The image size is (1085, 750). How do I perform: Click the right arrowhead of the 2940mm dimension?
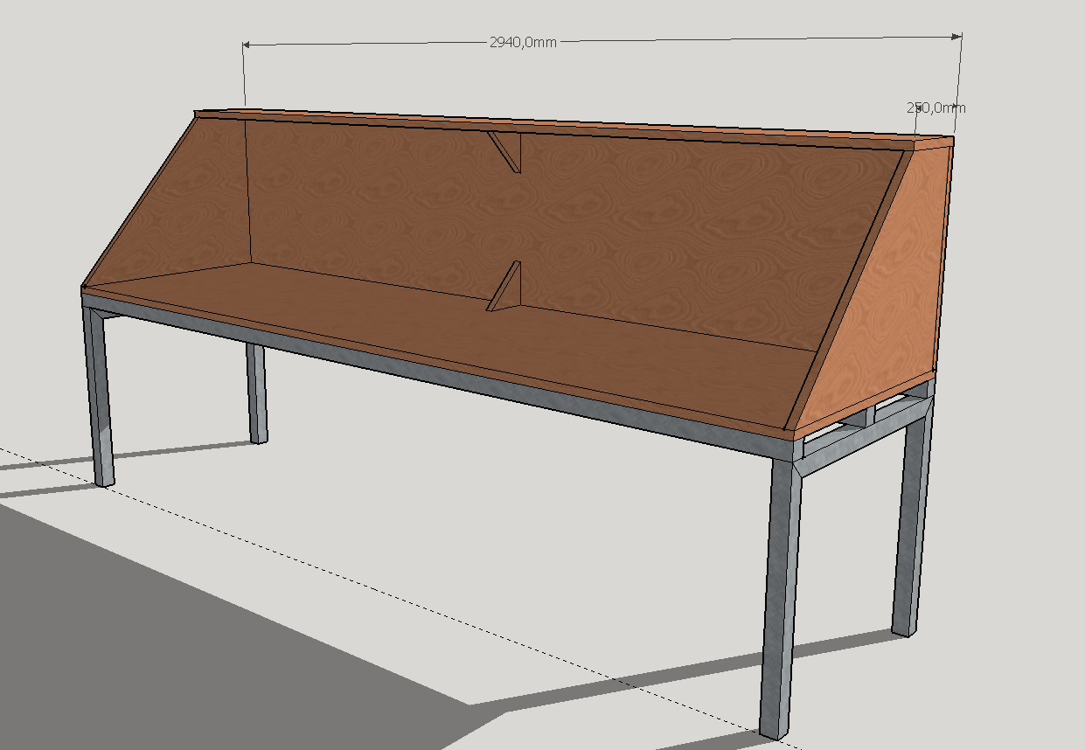957,36
